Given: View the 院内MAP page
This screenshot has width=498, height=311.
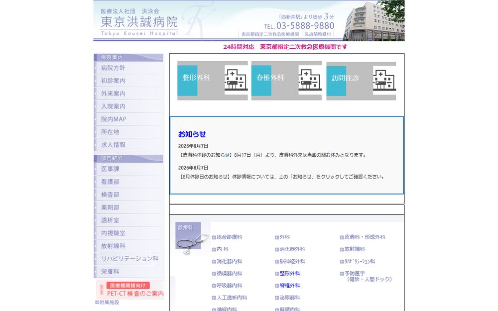Looking at the screenshot, I should point(128,119).
